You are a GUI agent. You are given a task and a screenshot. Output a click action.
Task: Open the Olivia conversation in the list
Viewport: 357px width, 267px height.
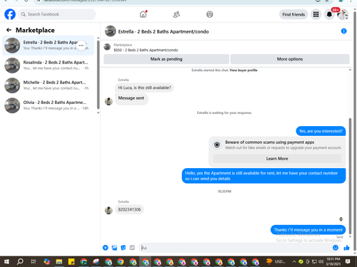[48, 105]
